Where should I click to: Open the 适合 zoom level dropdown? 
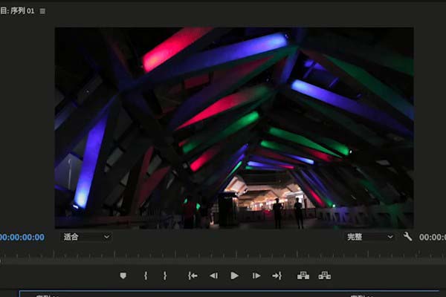[86, 237]
